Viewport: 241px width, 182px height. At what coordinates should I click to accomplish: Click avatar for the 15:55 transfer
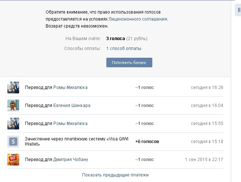pyautogui.click(x=13, y=124)
